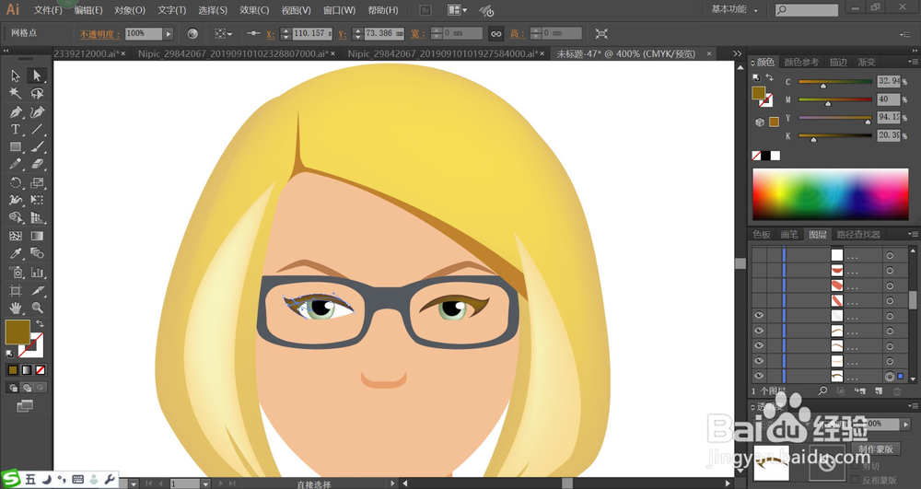The height and width of the screenshot is (489, 921).
Task: Click the Delete Selection trash icon in Layers
Action: coord(897,391)
